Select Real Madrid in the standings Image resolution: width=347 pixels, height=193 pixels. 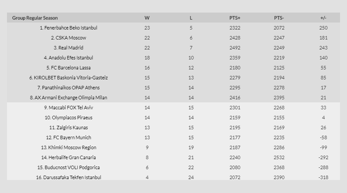point(68,48)
